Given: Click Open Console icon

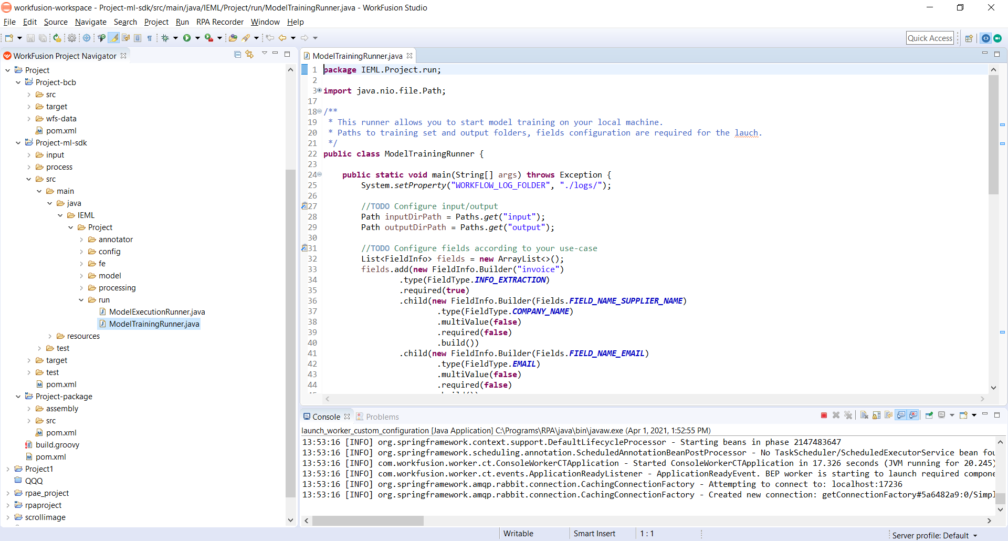Looking at the screenshot, I should coord(963,415).
